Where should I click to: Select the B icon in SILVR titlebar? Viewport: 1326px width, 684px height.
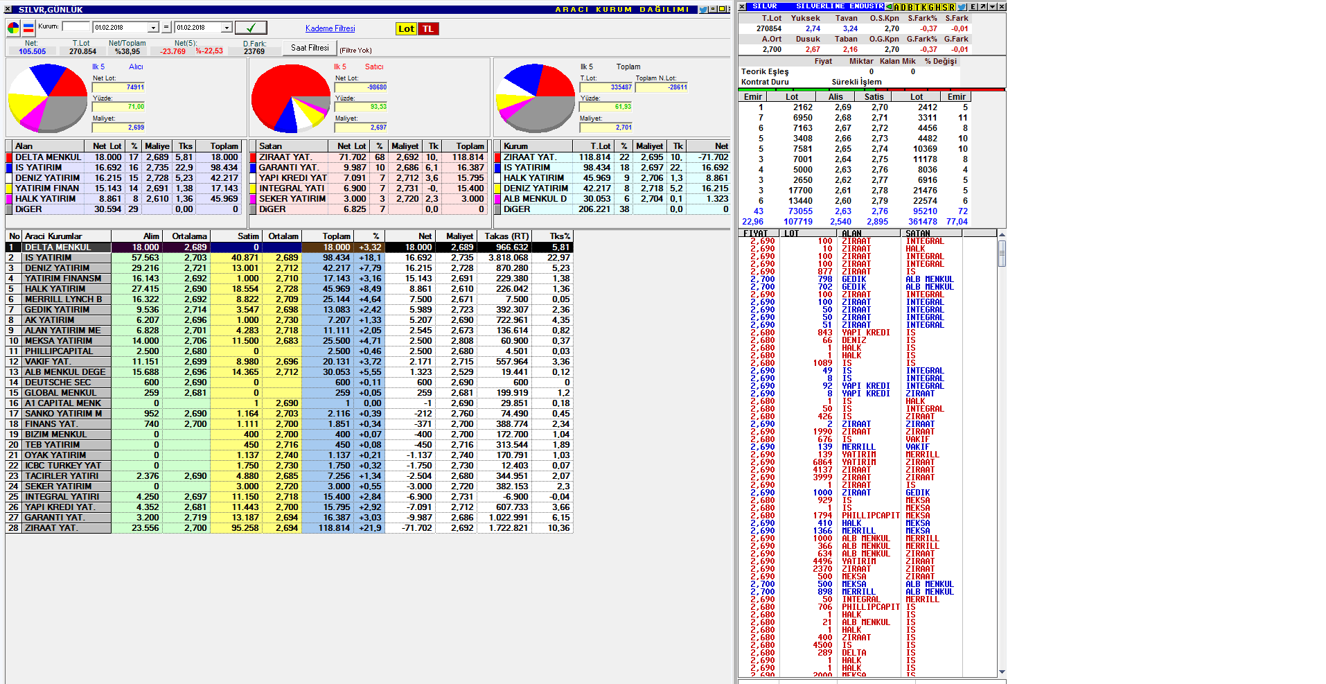pyautogui.click(x=910, y=7)
